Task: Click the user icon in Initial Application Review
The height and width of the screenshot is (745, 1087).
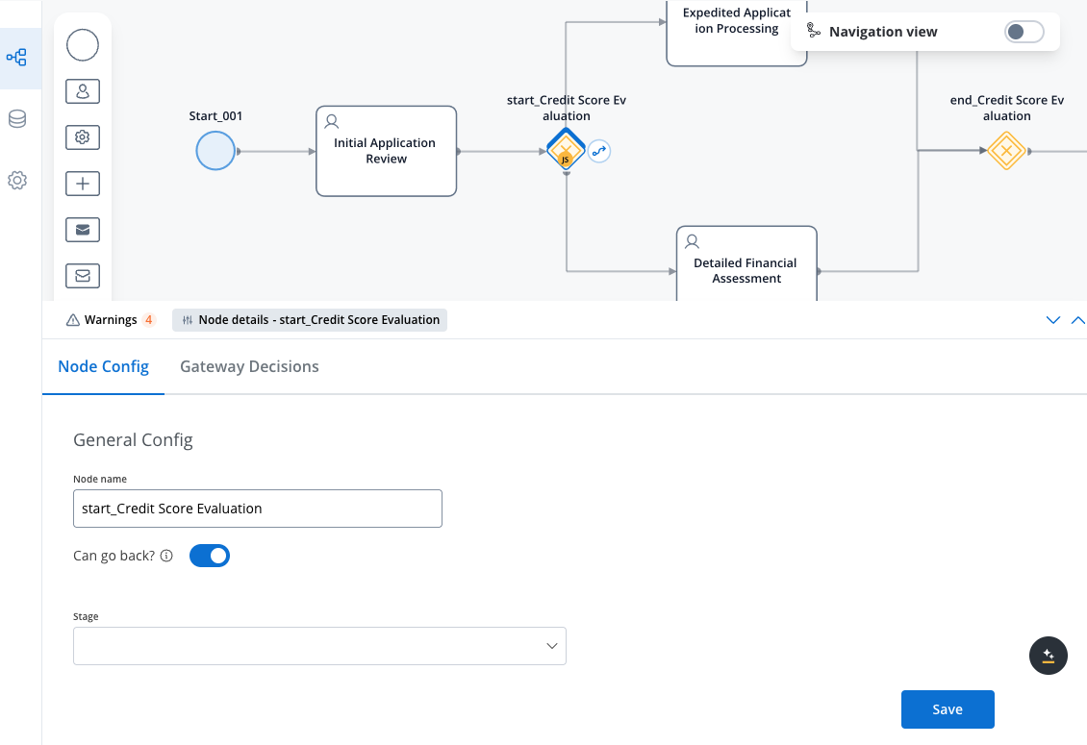Action: [x=332, y=122]
